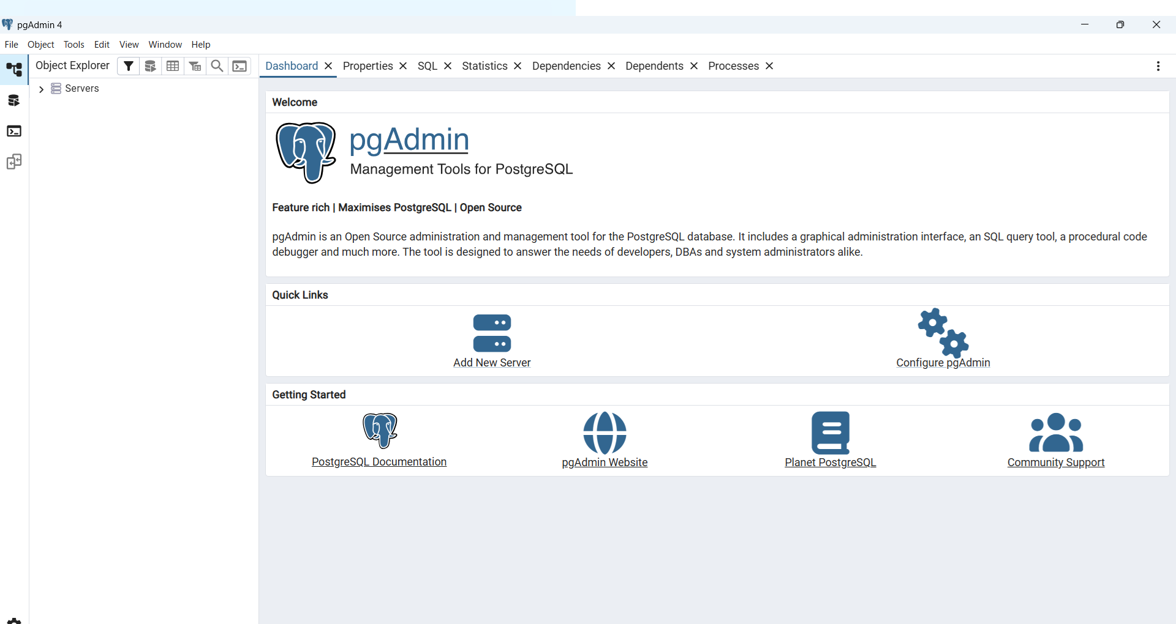1176x624 pixels.
Task: Open PSQL Tool in Object Explorer toolbar
Action: [x=239, y=66]
